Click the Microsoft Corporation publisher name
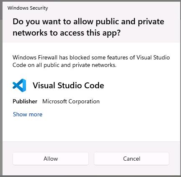This screenshot has width=181, height=177. pyautogui.click(x=71, y=101)
